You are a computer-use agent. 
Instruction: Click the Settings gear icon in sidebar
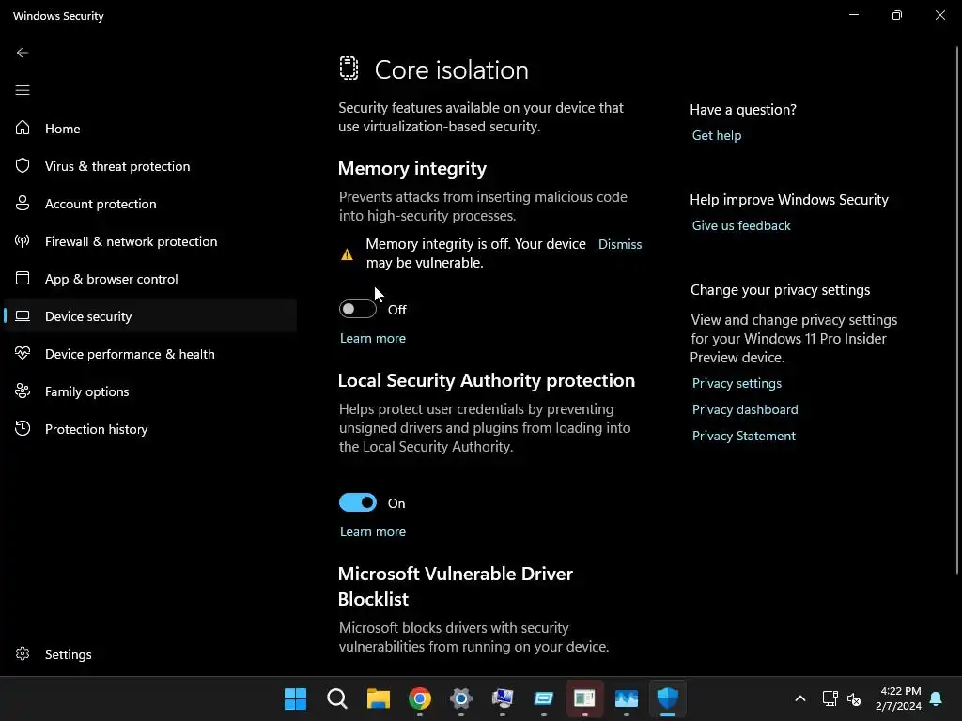click(x=23, y=653)
